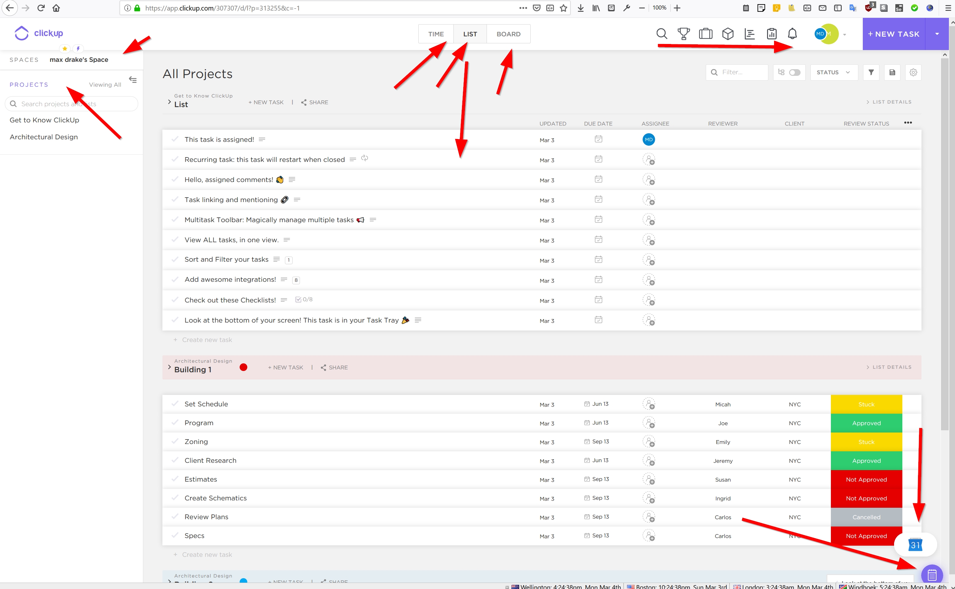Collapse the Building 1 list chevron
955x589 pixels.
pyautogui.click(x=169, y=367)
